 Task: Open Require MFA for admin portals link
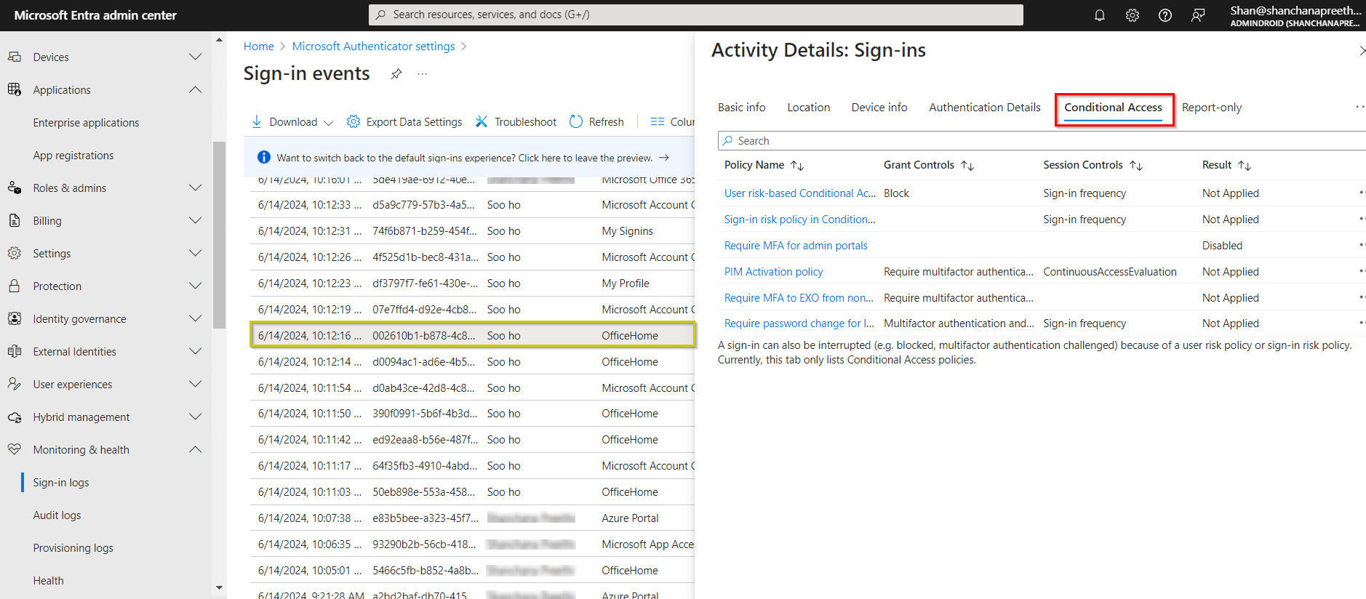point(796,246)
